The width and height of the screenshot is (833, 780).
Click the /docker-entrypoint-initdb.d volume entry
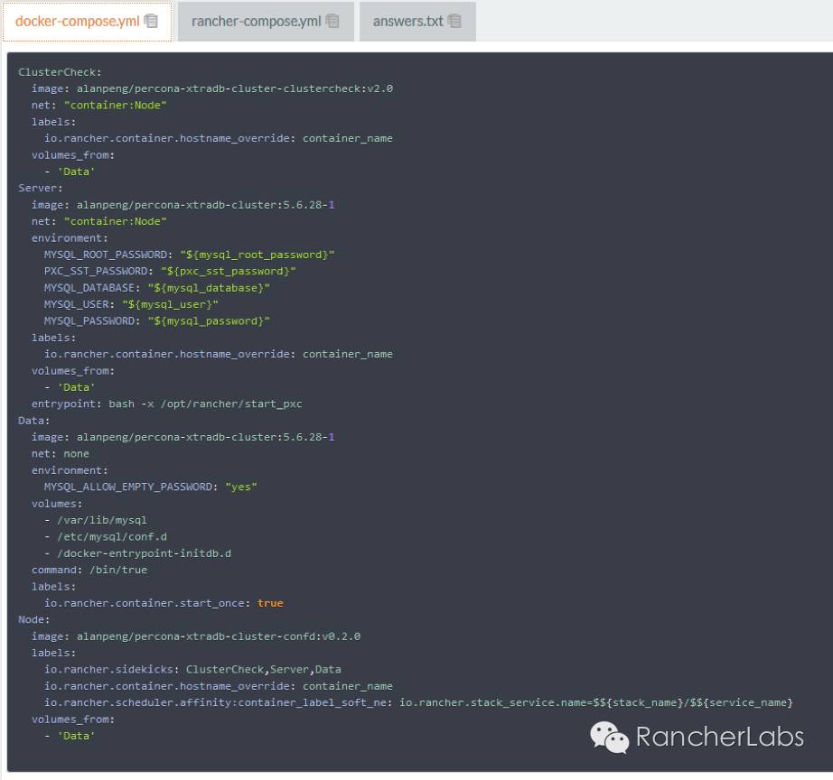[138, 553]
